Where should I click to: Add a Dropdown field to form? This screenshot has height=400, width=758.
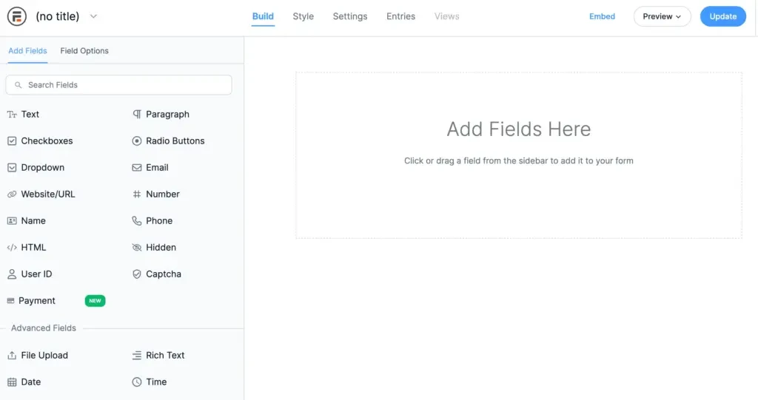(36, 168)
